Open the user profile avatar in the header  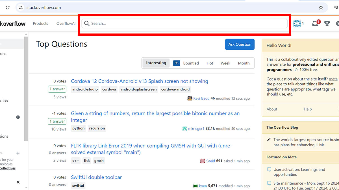tap(297, 23)
